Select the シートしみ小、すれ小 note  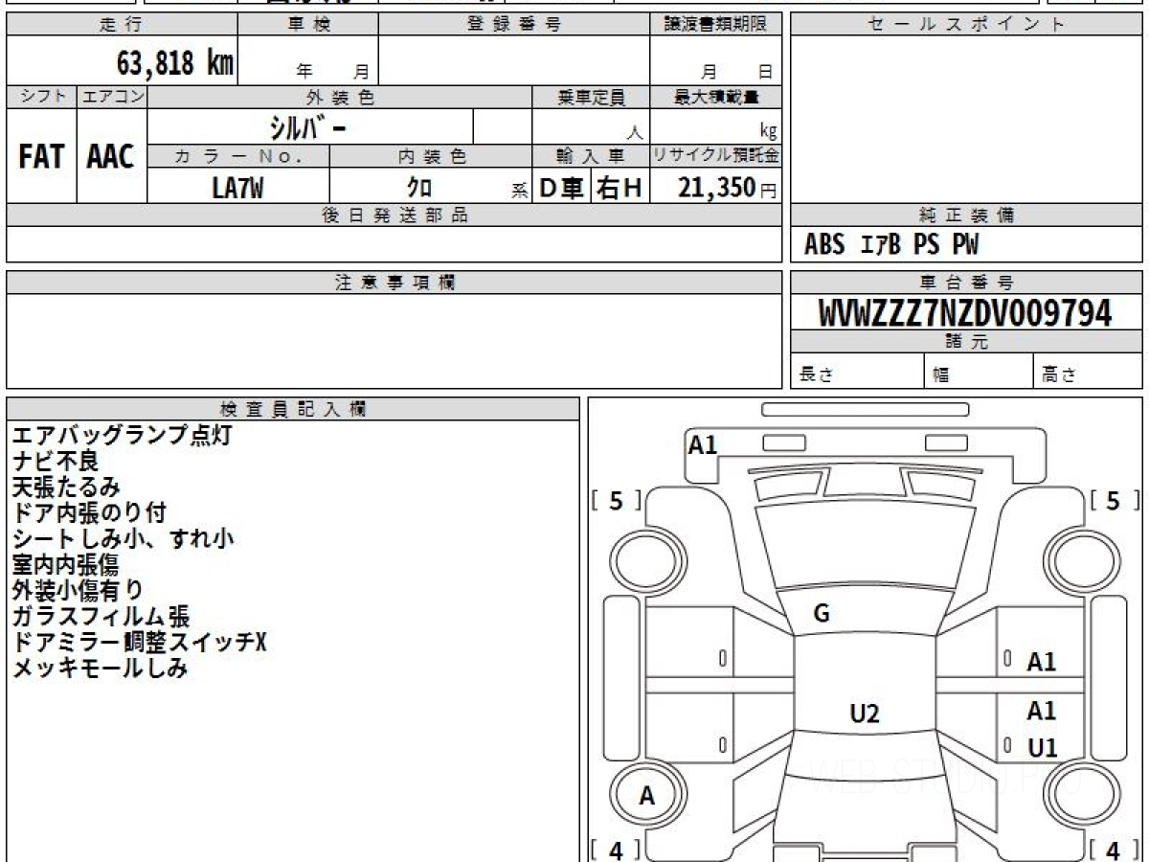(x=123, y=539)
